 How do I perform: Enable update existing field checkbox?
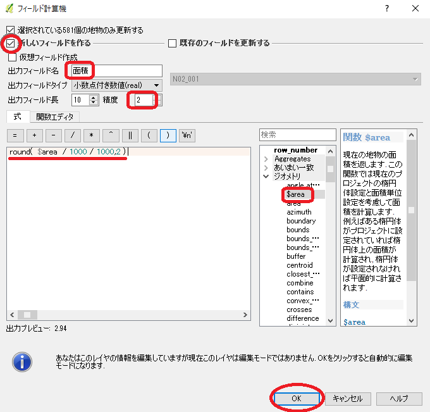coord(172,43)
